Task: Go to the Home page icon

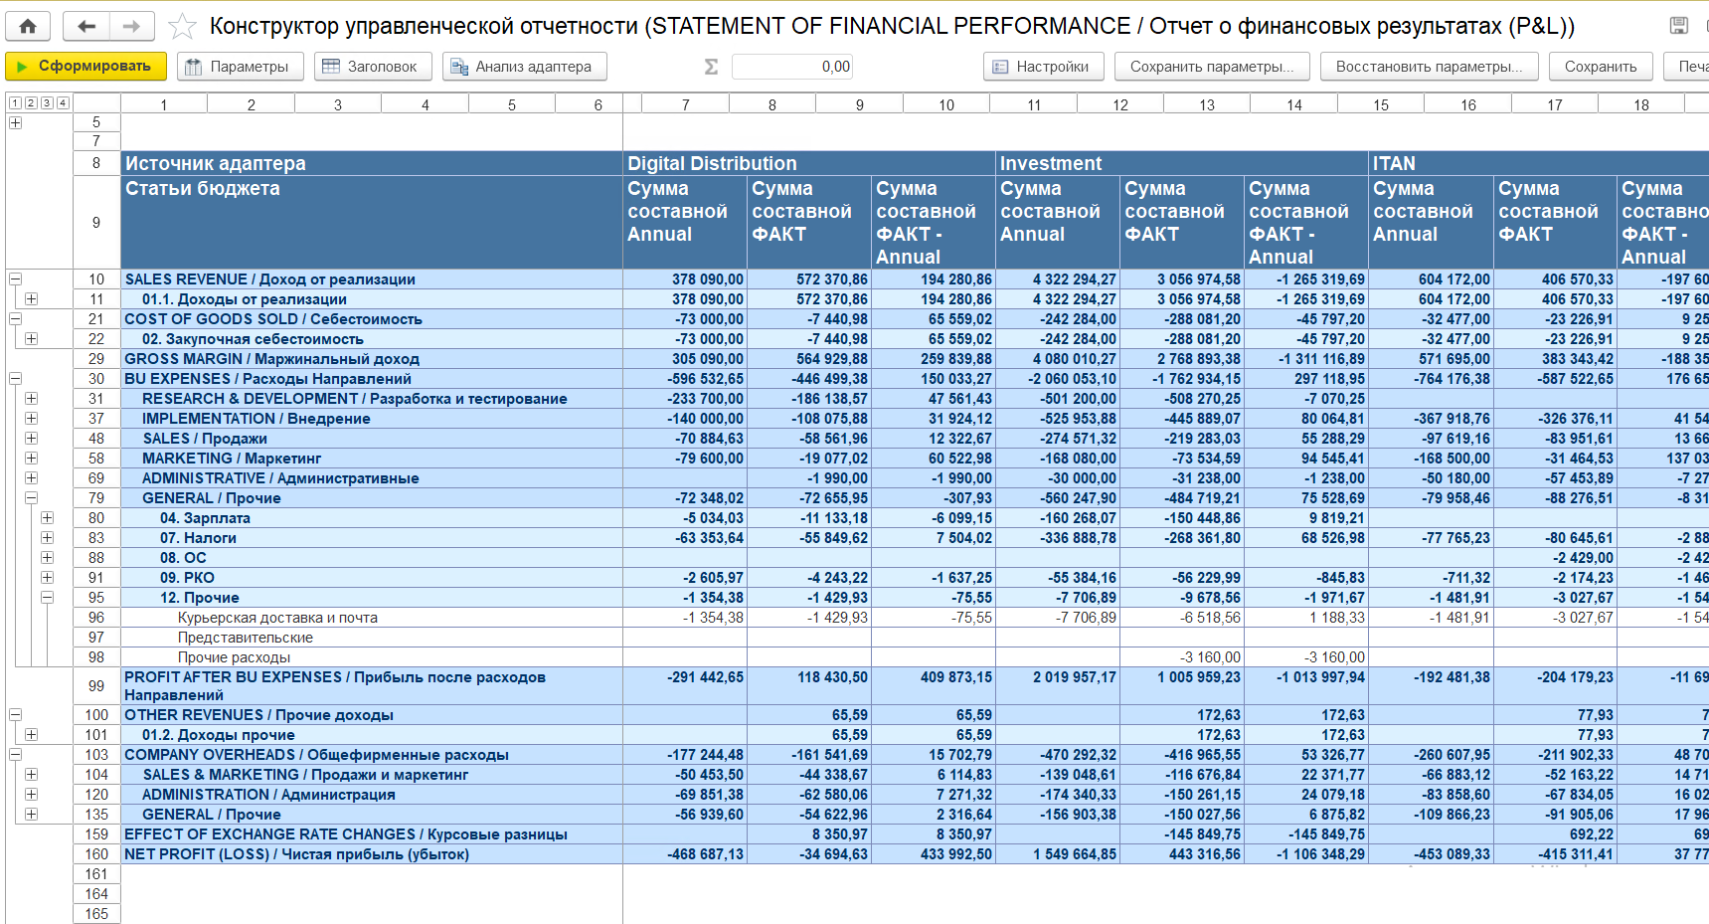Action: click(28, 27)
